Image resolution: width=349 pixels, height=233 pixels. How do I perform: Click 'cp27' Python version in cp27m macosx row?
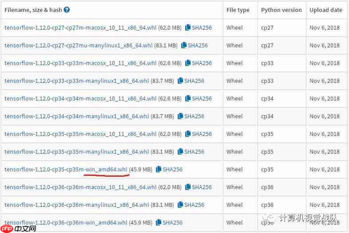[267, 28]
